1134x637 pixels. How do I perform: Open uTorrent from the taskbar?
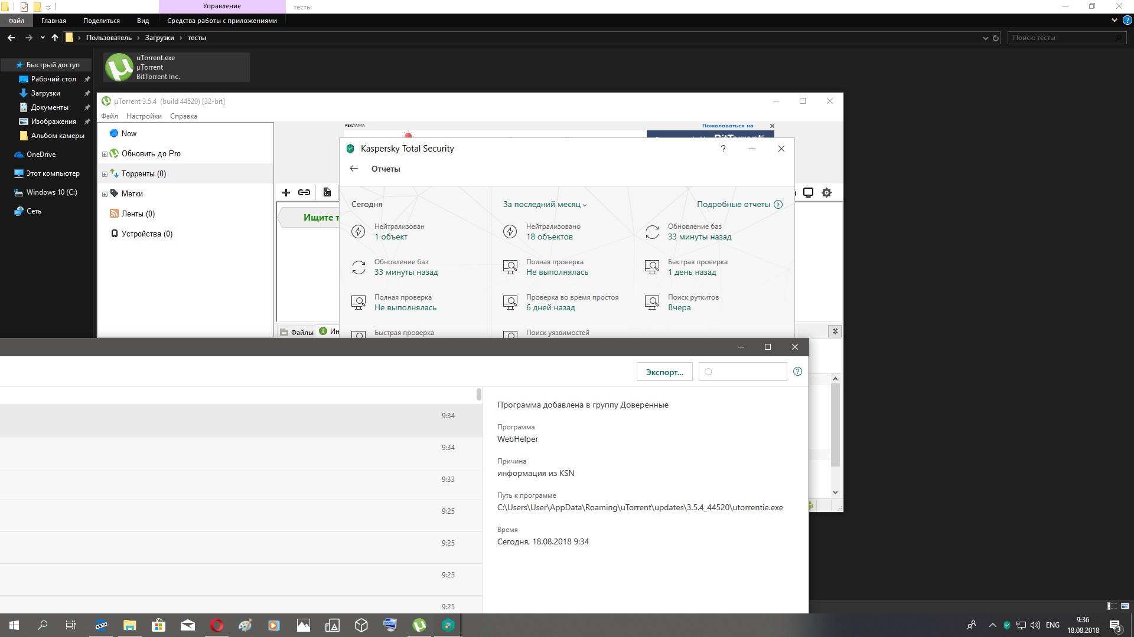click(x=419, y=625)
